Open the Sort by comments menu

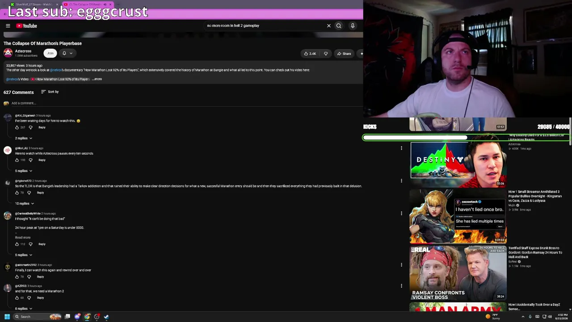[50, 92]
